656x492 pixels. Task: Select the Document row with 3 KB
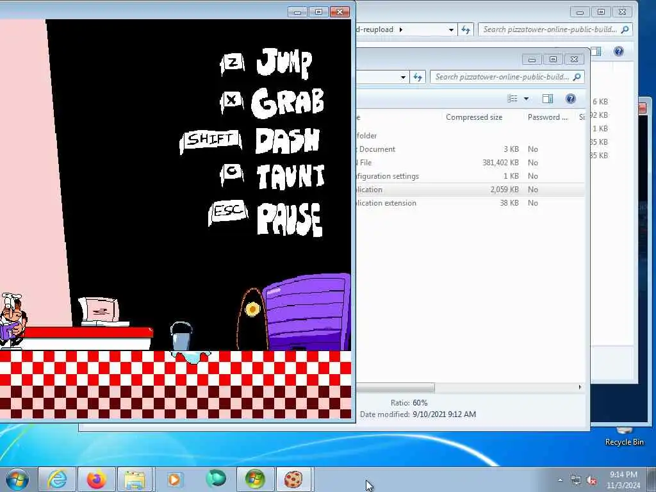click(471, 149)
